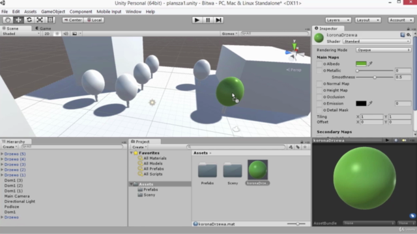Viewport: 417px width, 234px height.
Task: Select the Rect transform tool
Action: coord(50,20)
